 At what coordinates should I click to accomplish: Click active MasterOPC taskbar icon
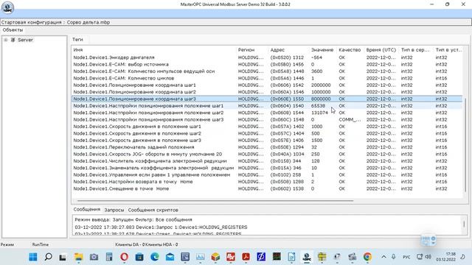tap(307, 257)
